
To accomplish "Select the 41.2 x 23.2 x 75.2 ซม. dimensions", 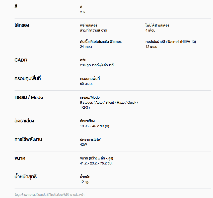I will click(x=96, y=163).
